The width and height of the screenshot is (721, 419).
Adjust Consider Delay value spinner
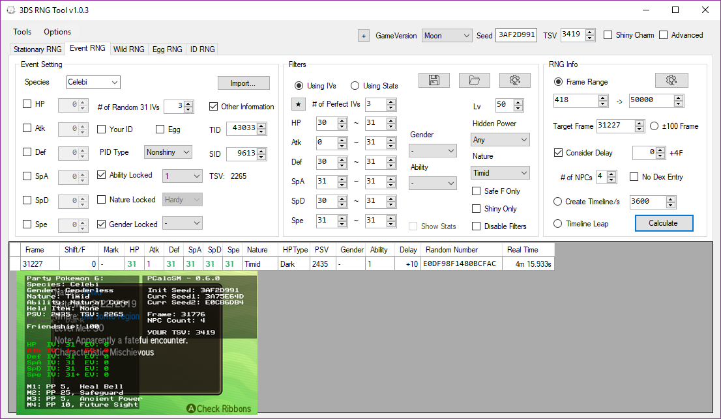point(660,152)
